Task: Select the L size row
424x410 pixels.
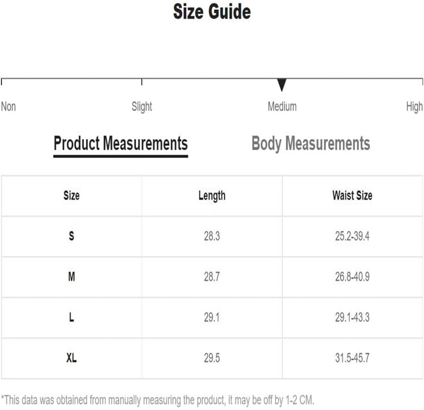Action: (x=212, y=317)
